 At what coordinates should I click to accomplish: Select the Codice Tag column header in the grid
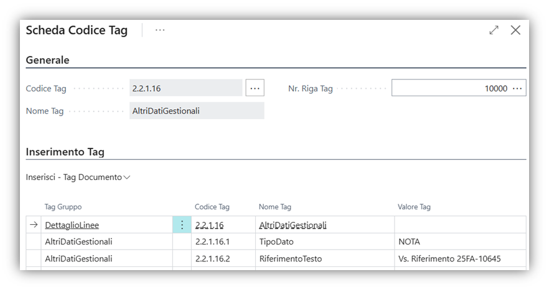click(x=212, y=207)
